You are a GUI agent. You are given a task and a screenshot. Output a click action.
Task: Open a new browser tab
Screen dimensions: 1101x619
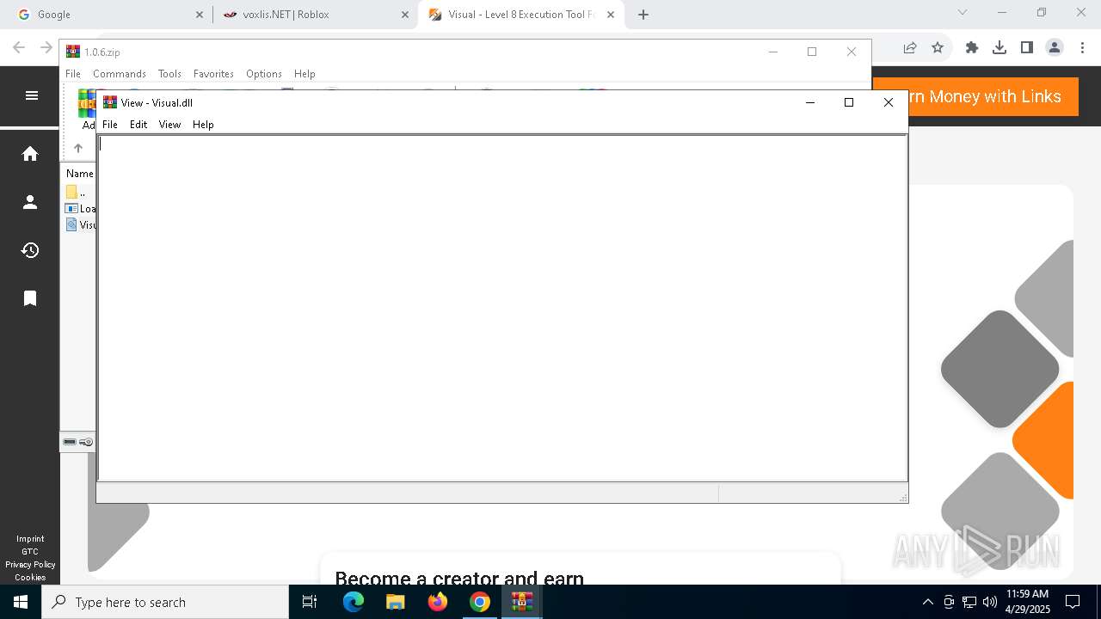(643, 15)
